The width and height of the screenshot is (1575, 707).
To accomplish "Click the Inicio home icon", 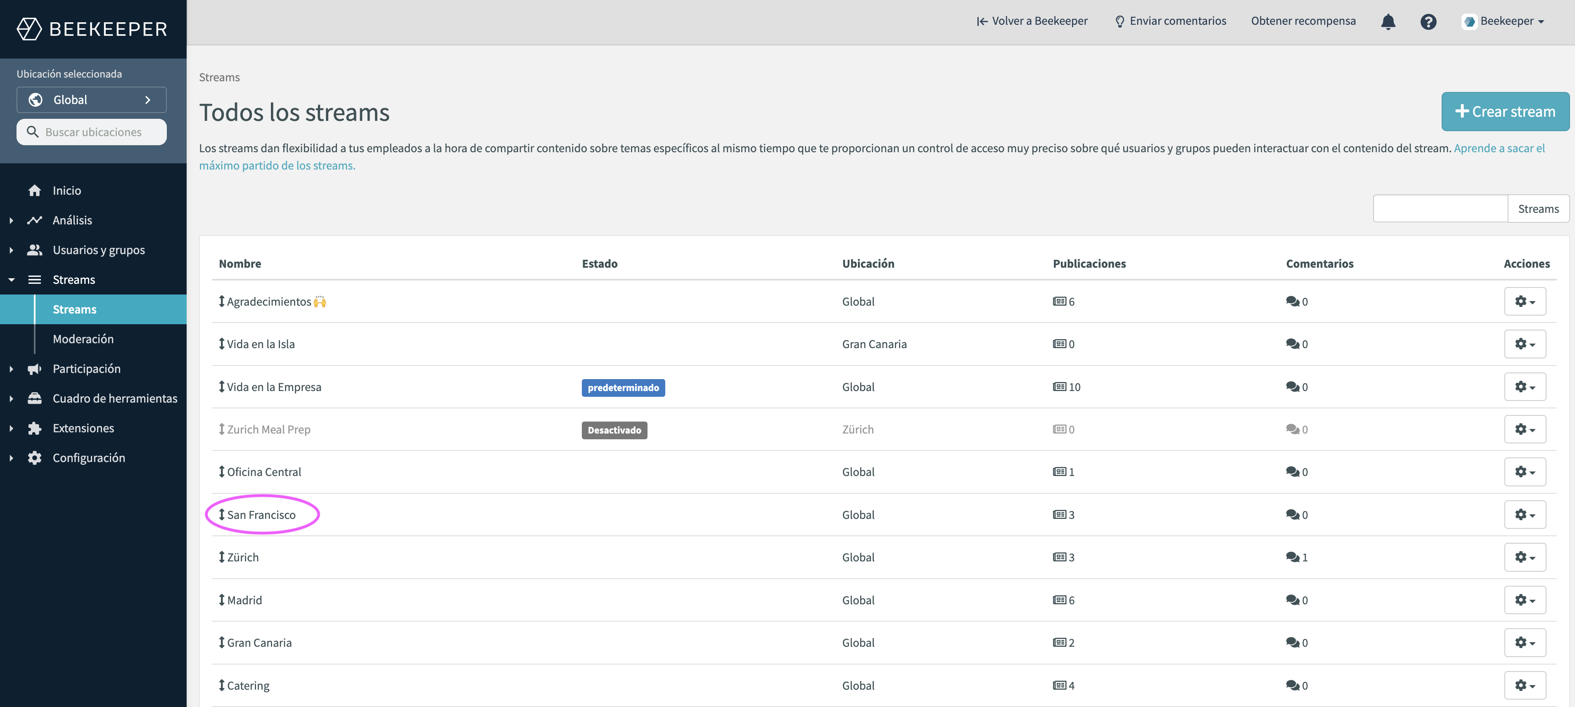I will [x=35, y=191].
